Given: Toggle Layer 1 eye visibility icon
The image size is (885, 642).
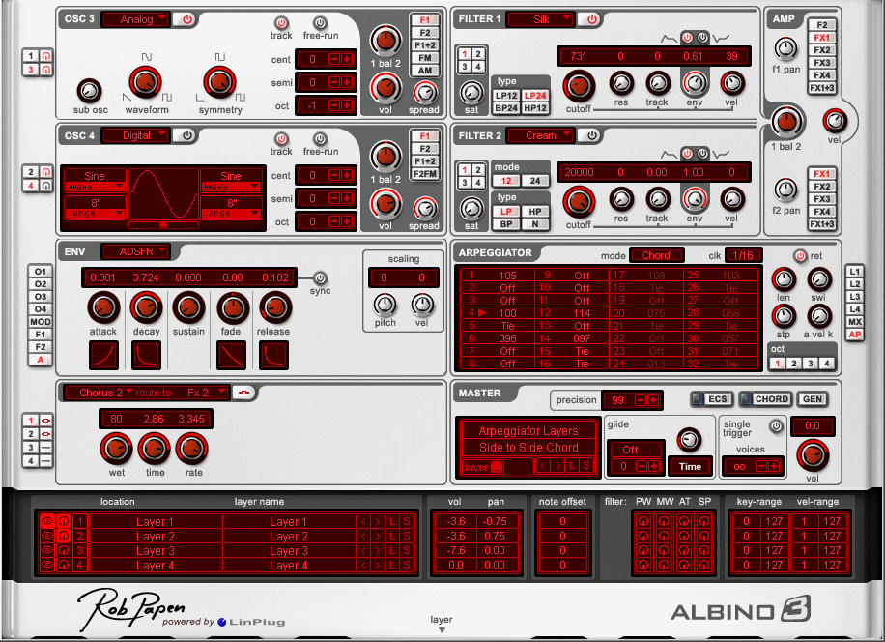Looking at the screenshot, I should [46, 521].
